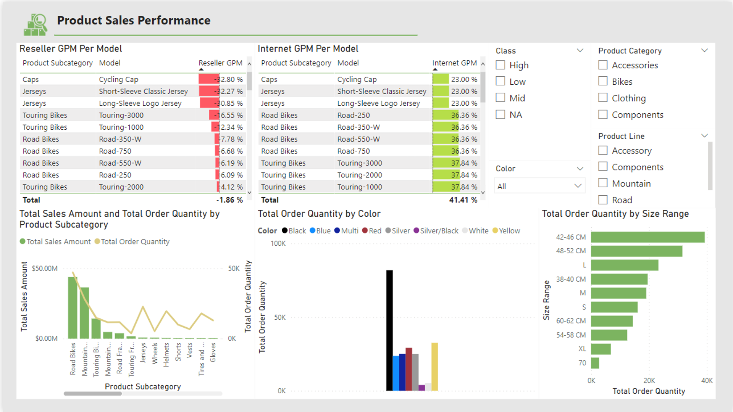Sort by the Model column header

110,63
